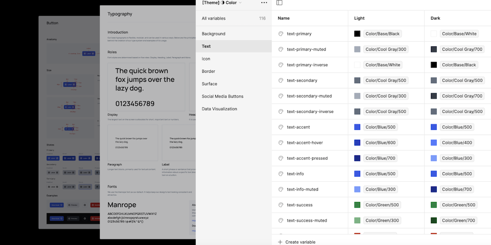491x245 pixels.
Task: Click the palette icon beside text-accent
Action: point(281,127)
